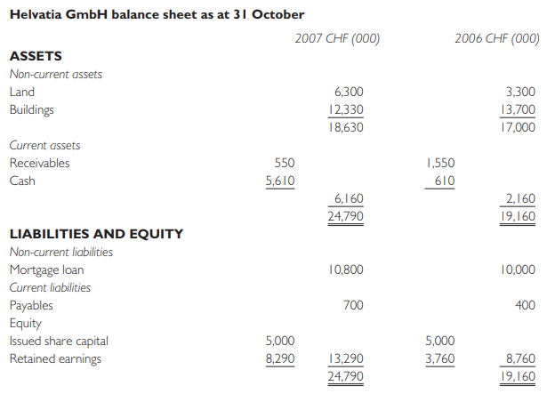Select the 2007 CHF (000) column header

pos(337,38)
